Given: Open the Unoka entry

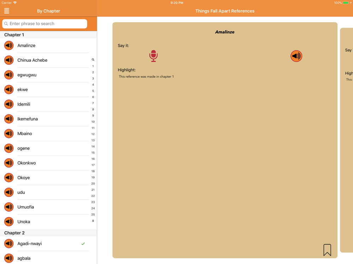Looking at the screenshot, I should (x=48, y=221).
